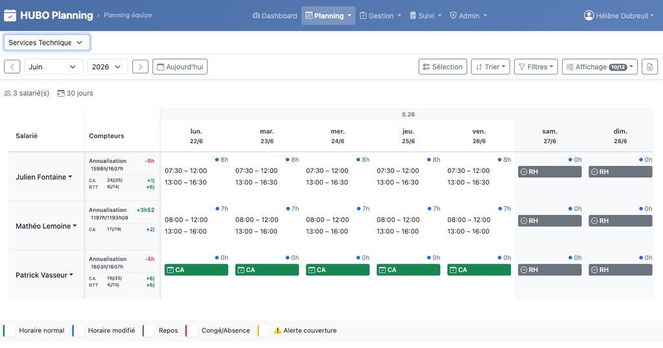The image size is (663, 348).
Task: Open the Affichage 10/12 dropdown
Action: (600, 67)
